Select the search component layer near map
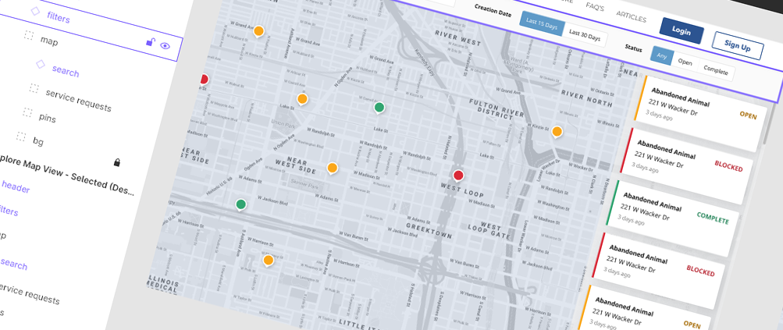 click(x=66, y=71)
